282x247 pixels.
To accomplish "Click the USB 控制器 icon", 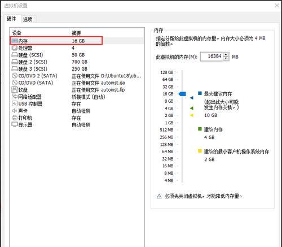I will tap(15, 103).
